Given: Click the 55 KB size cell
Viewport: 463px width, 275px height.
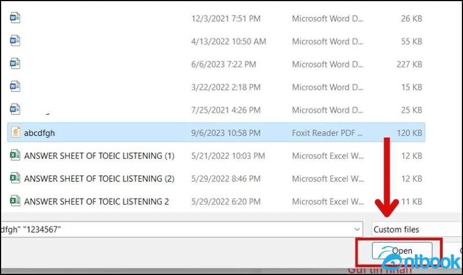Looking at the screenshot, I should (x=411, y=41).
